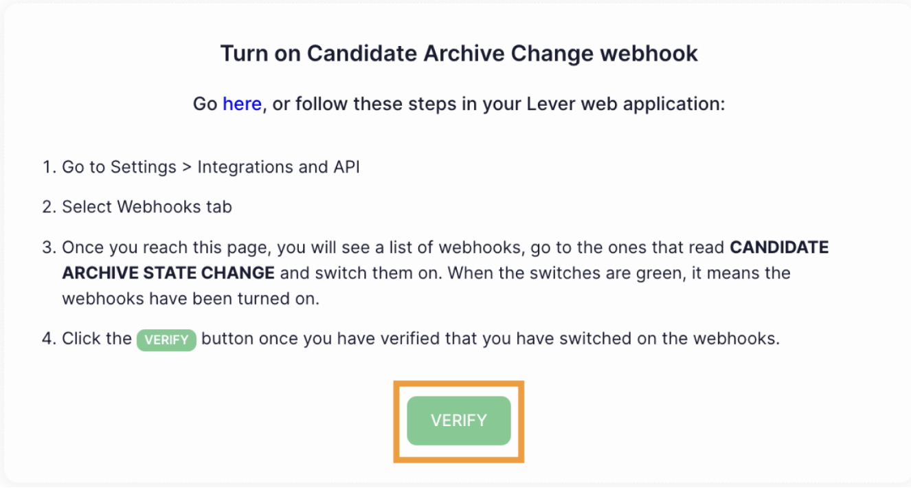Click the list number "3." marker

pos(49,247)
